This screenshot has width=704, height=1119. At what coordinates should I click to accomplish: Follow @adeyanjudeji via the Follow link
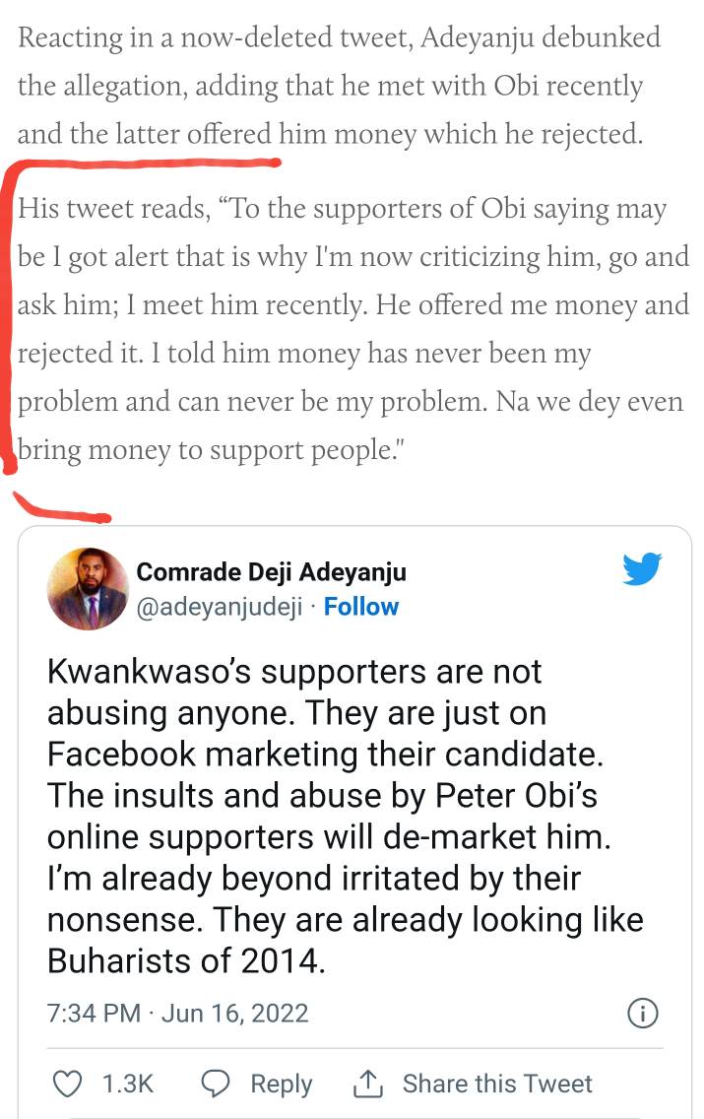coord(361,607)
